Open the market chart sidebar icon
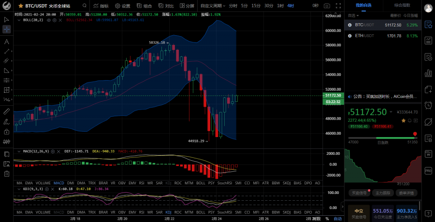 pyautogui.click(x=428, y=41)
